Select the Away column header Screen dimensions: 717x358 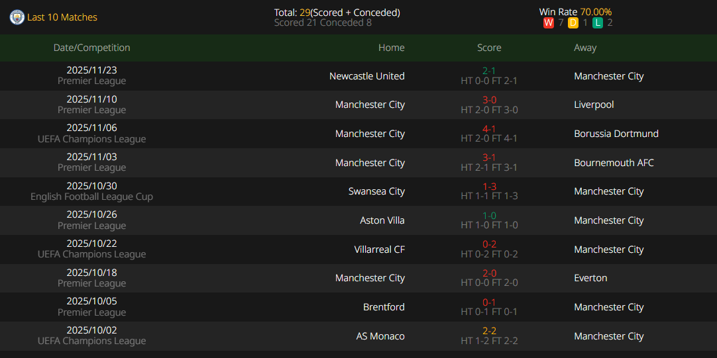(585, 48)
